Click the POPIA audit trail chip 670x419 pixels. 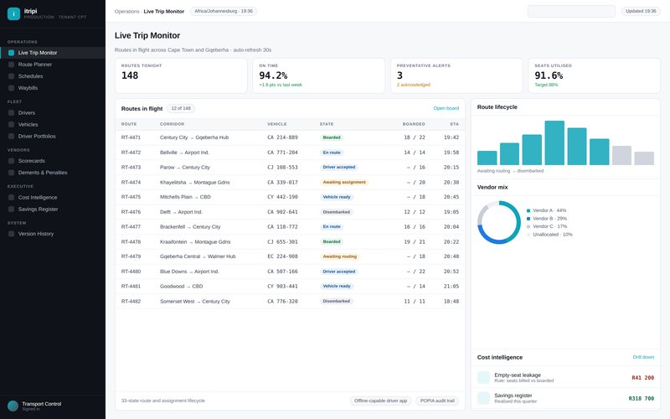pos(437,401)
